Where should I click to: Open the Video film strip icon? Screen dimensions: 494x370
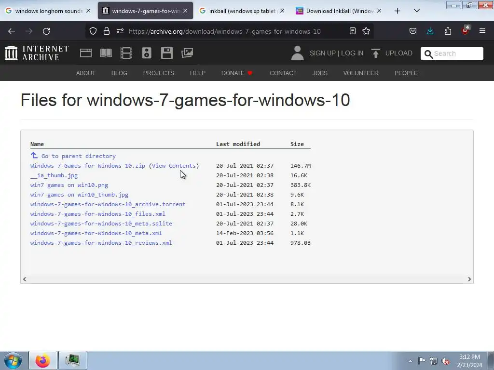(x=126, y=53)
